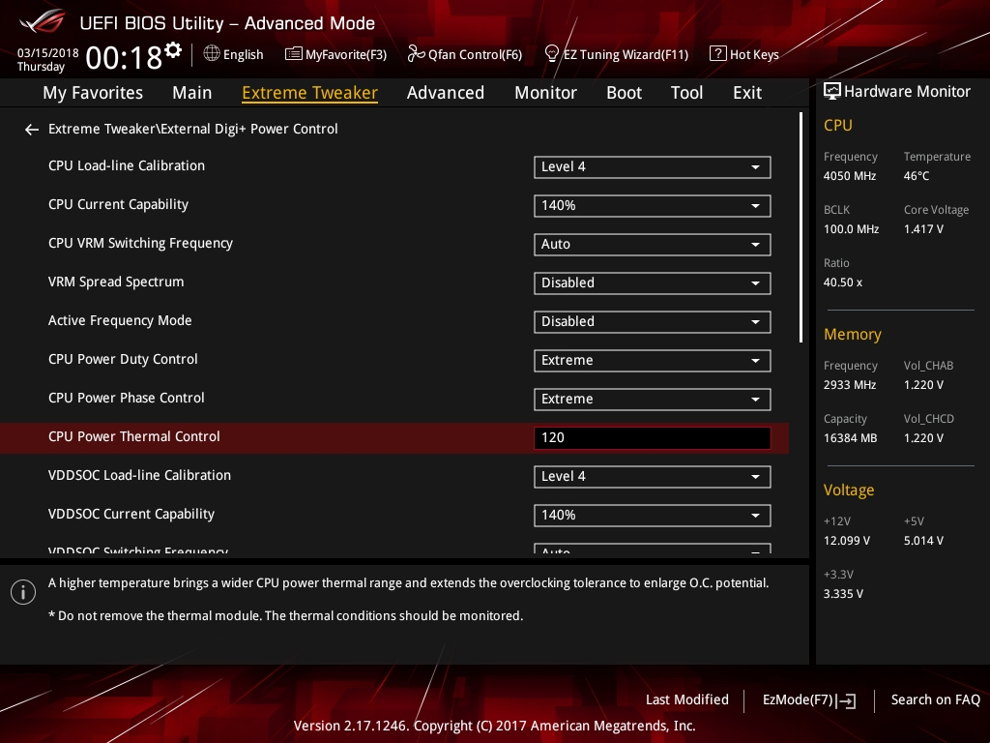Viewport: 990px width, 743px height.
Task: Click the EzMode exit arrow icon
Action: click(x=847, y=700)
